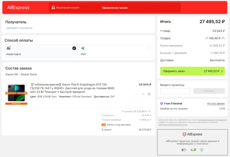Screen dimensions: 230x157
Task: Decrease quantity with the minus icon
Action: click(x=136, y=94)
